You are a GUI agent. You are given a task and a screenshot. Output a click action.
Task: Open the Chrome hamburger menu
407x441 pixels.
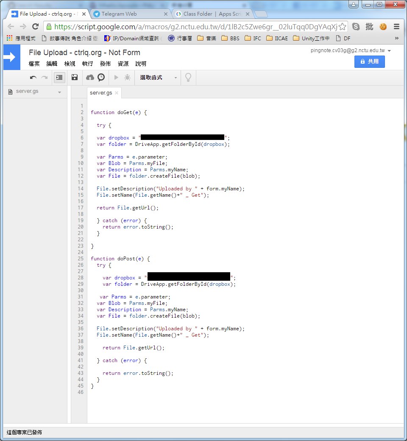(396, 27)
